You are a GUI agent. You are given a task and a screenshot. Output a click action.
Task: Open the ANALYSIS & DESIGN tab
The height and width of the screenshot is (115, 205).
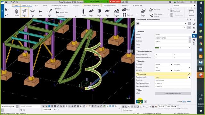click(x=92, y=6)
